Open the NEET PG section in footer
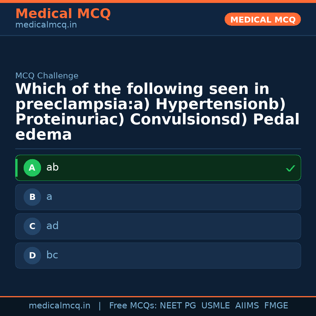316x316 pixels. point(178,305)
